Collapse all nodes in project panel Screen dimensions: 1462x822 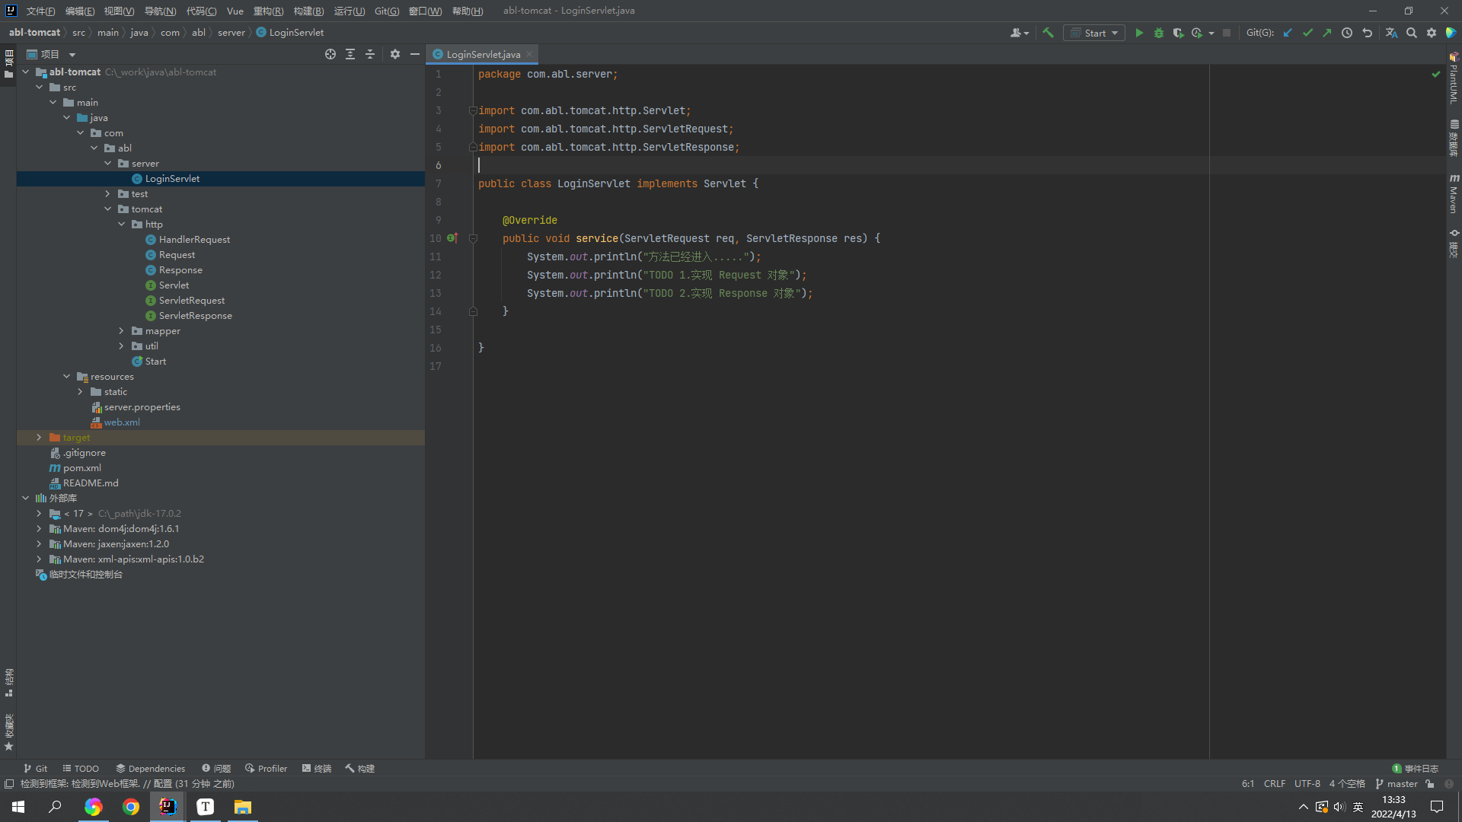pyautogui.click(x=370, y=54)
